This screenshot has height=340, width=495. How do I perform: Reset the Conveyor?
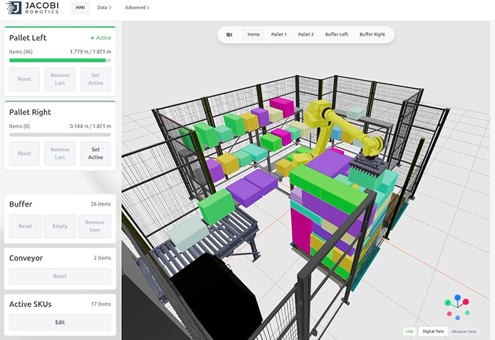[x=60, y=276]
